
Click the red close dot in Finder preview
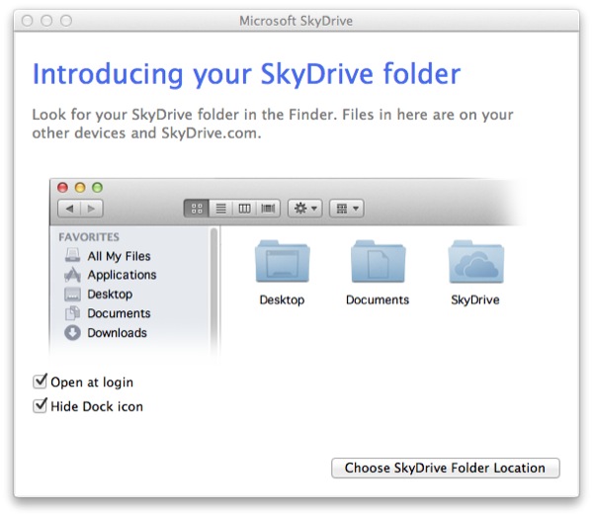(62, 187)
